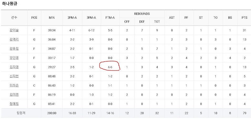The image size is (251, 119).
Task: Open player link 이하은
Action: (x=14, y=86)
